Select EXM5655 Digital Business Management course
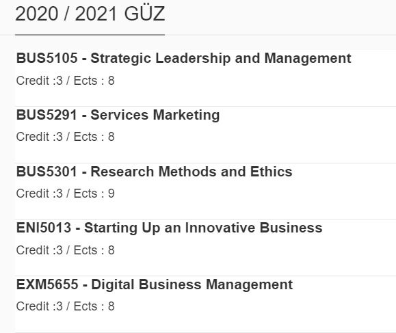396x333 pixels. tap(155, 284)
